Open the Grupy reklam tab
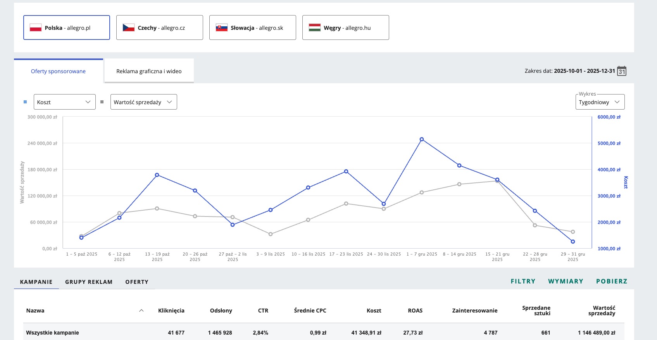Viewport: 657px width, 340px height. coord(89,282)
